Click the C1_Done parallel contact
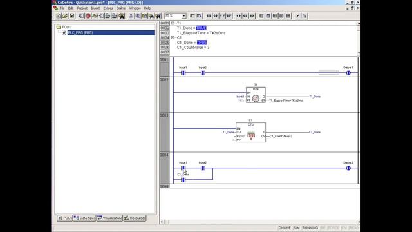Screen dimensions: 412x232 click(x=183, y=180)
